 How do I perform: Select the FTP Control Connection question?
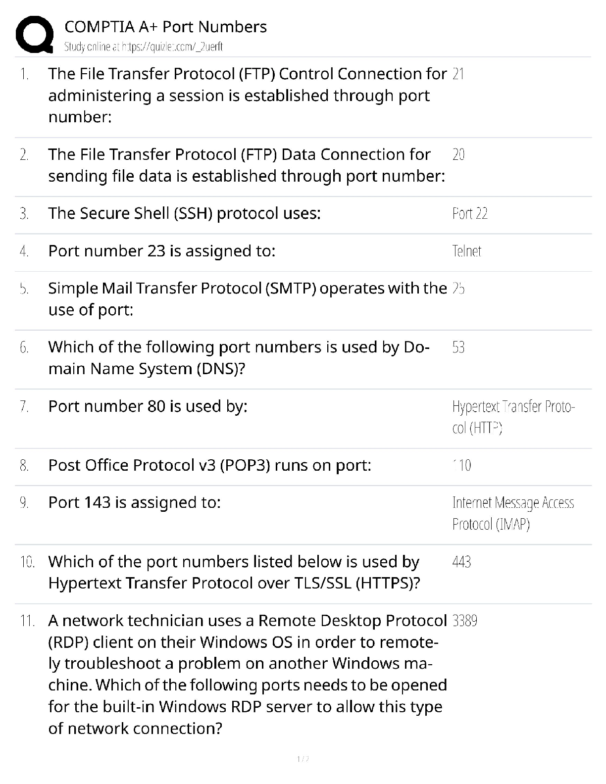[247, 95]
